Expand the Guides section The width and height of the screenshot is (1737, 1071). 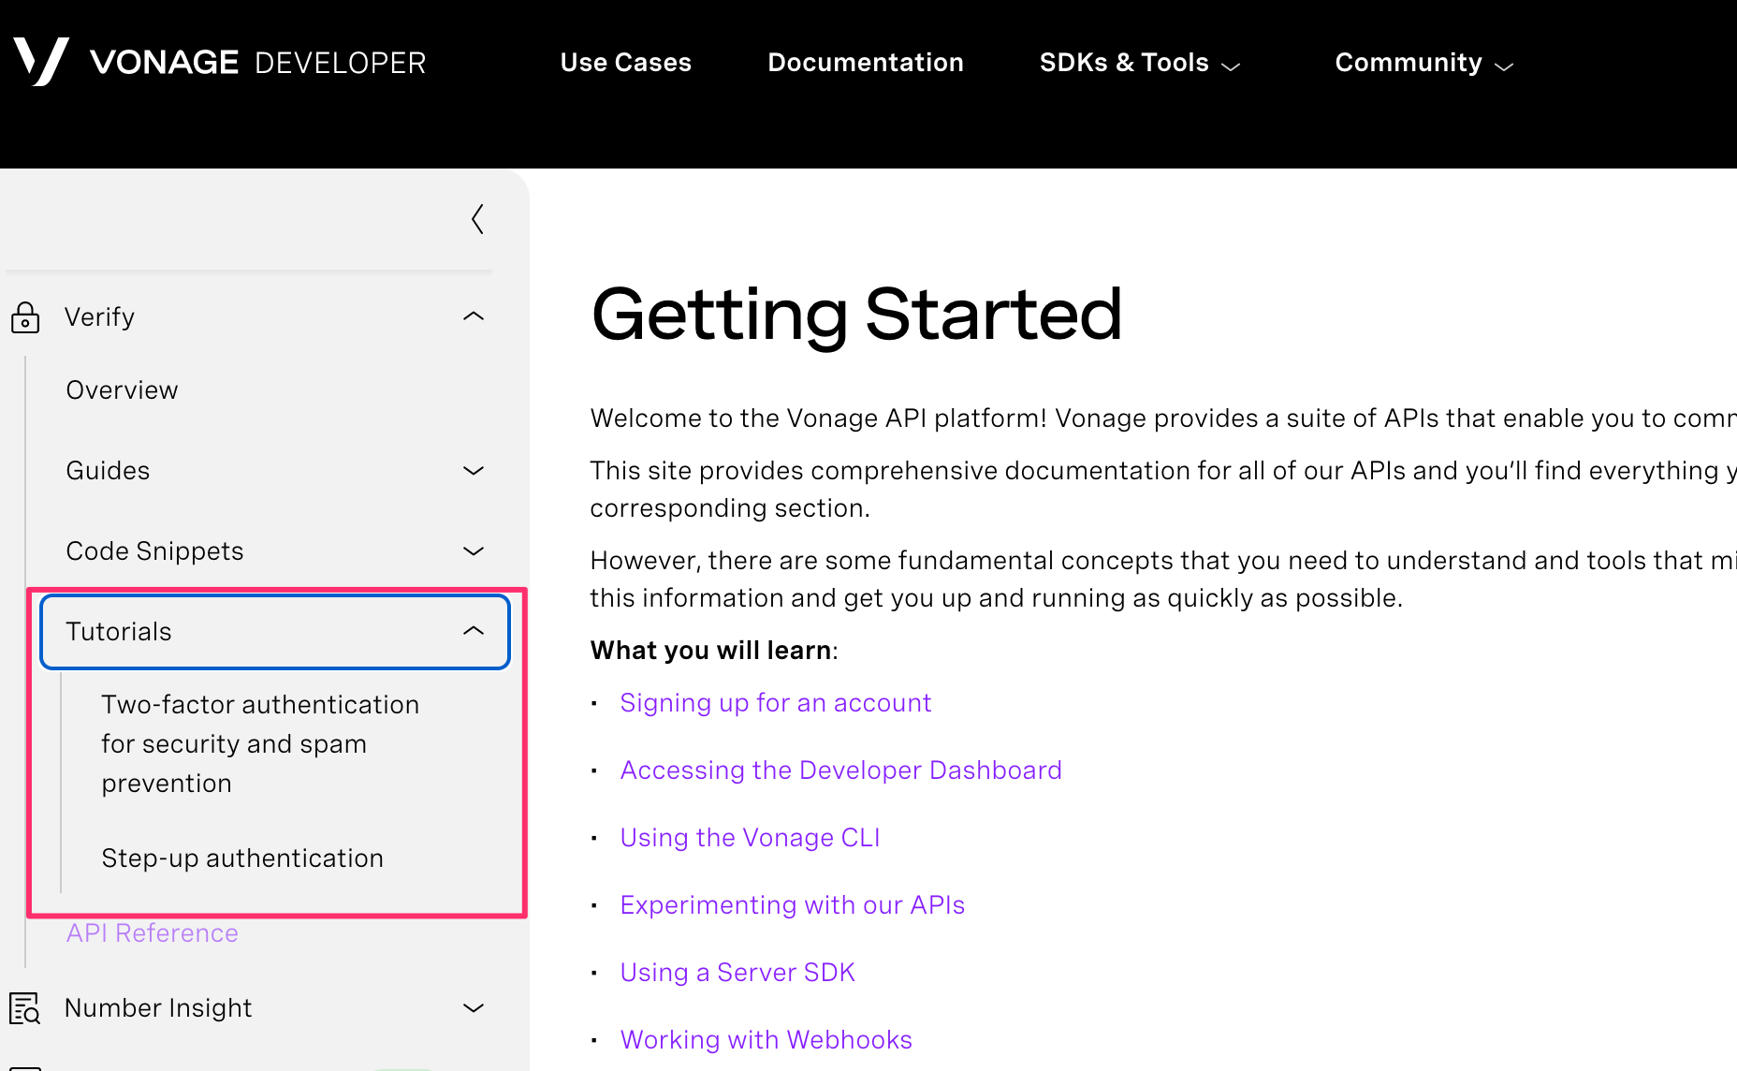(x=474, y=471)
